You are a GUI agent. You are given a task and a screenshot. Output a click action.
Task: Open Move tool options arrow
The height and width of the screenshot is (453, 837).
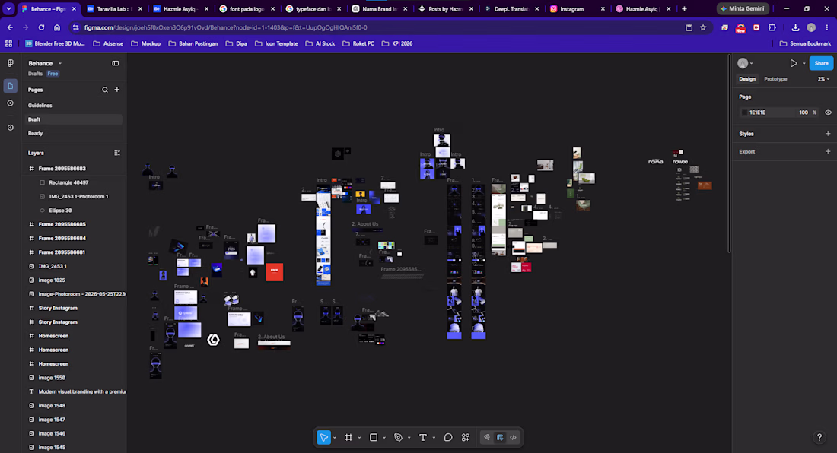334,438
